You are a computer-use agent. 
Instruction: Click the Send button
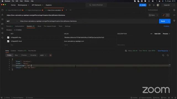(163, 21)
